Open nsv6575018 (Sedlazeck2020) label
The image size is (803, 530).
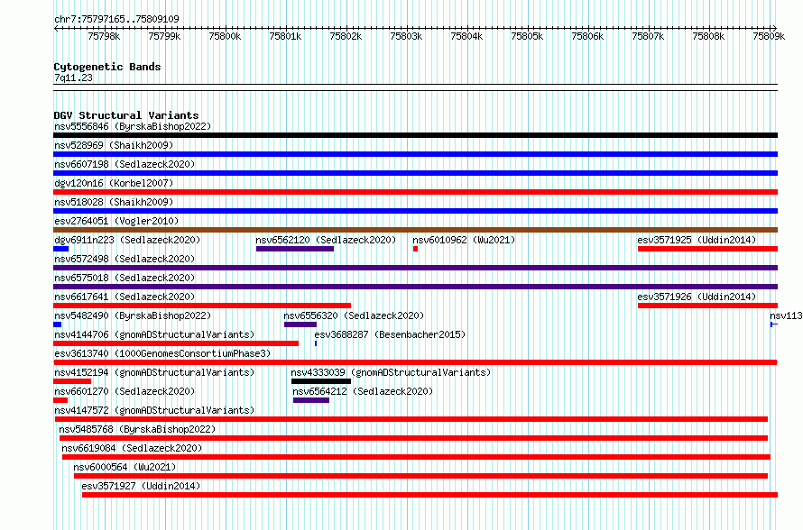(x=125, y=278)
